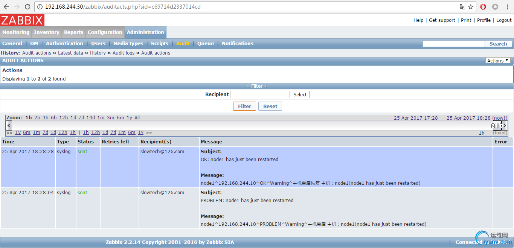Go to Queue submenu
Viewport: 514px width, 248px height.
[206, 44]
